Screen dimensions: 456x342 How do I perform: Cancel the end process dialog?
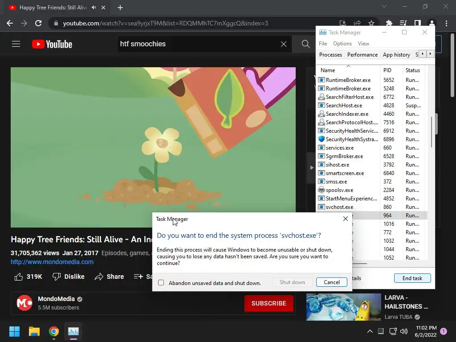click(x=331, y=282)
